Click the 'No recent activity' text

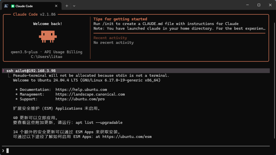pos(113,43)
